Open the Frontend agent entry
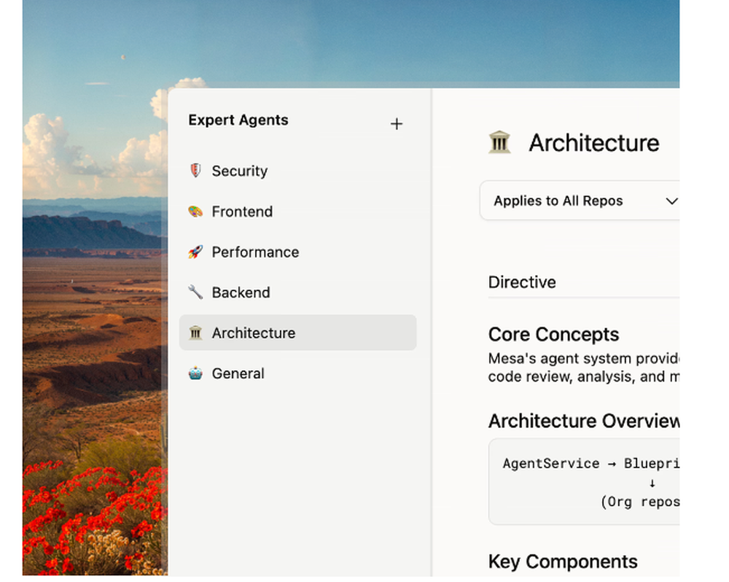This screenshot has width=729, height=582. [x=242, y=212]
